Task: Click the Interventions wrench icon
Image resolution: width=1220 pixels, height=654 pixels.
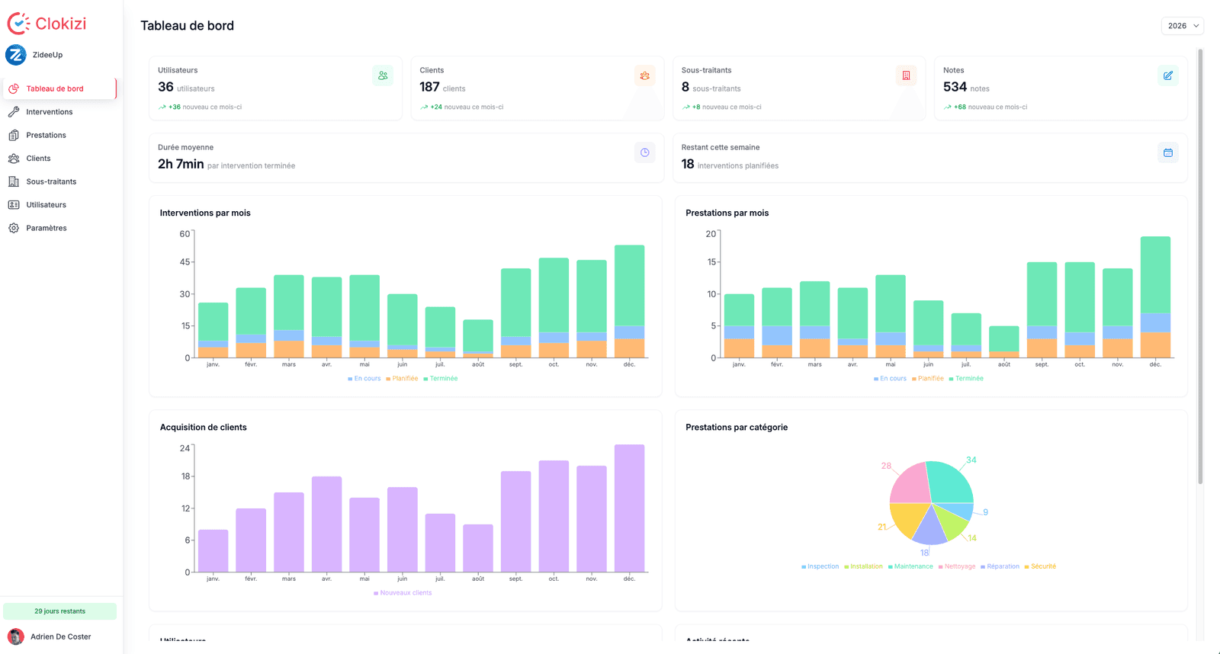Action: pos(14,112)
